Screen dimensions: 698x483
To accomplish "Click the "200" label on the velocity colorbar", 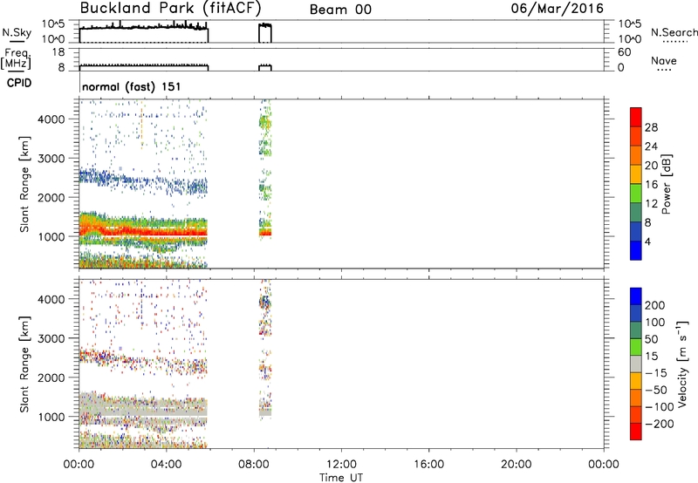I will (655, 305).
